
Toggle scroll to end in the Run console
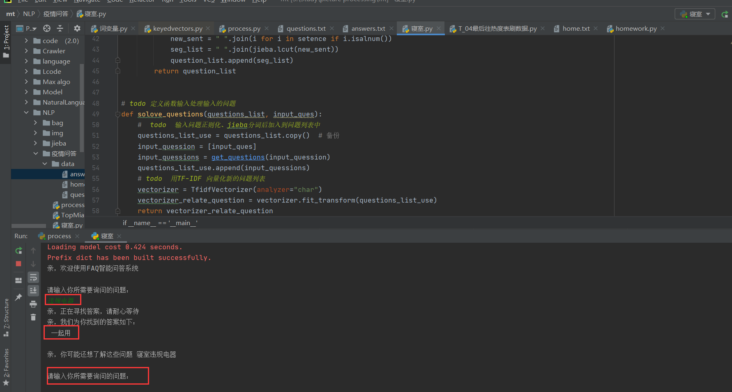(33, 290)
